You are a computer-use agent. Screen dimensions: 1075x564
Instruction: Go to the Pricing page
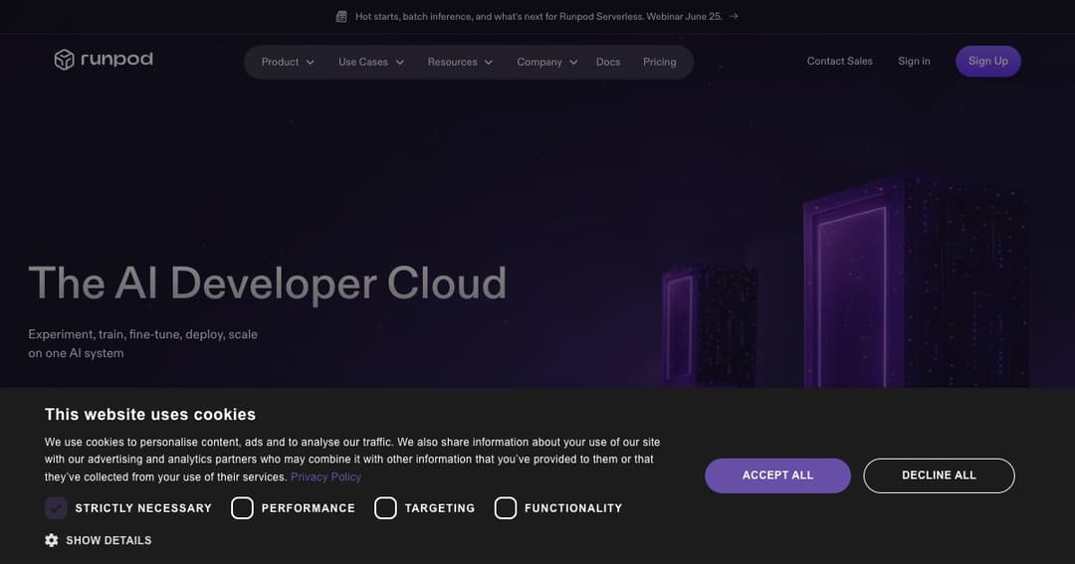pos(660,62)
